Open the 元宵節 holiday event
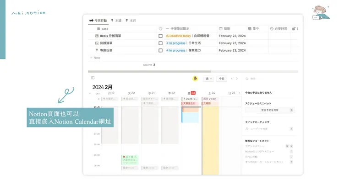The image size is (339, 190). (210, 104)
